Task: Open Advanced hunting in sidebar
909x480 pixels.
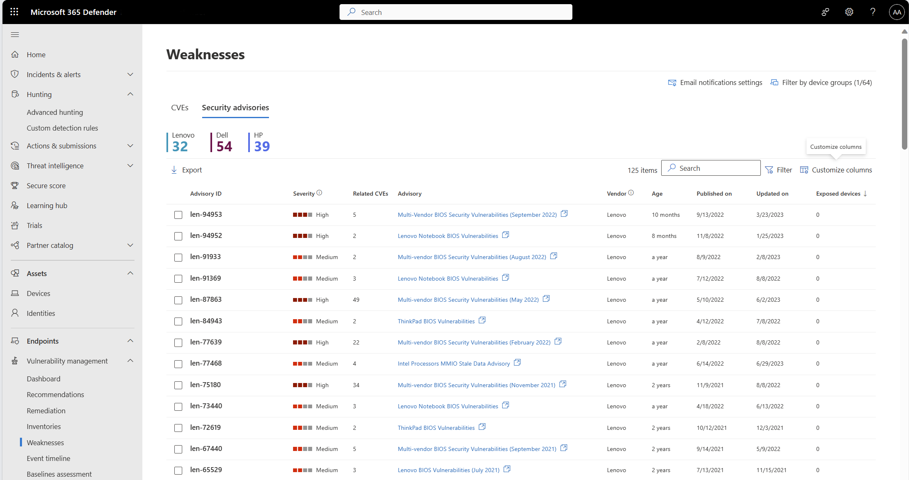Action: [x=55, y=112]
